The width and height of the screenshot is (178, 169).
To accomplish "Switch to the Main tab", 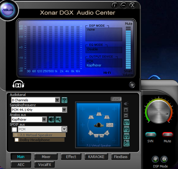I will [21, 157].
